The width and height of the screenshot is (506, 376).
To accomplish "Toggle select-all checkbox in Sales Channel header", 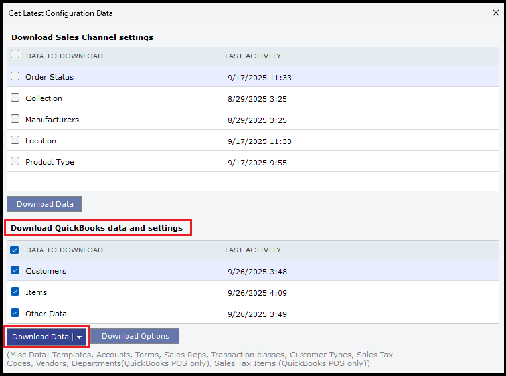I will point(15,55).
